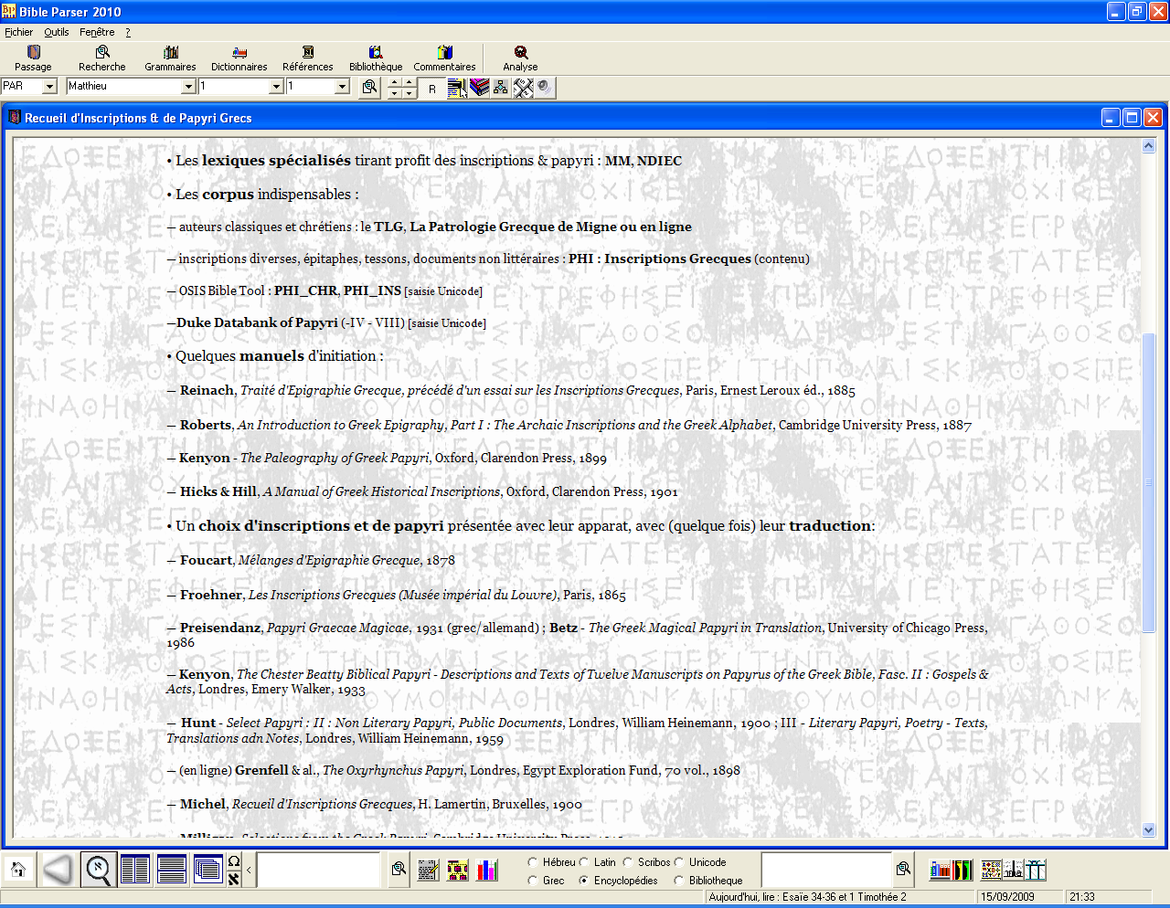The height and width of the screenshot is (908, 1170).
Task: Click the Omega Greek symbol button
Action: [234, 861]
